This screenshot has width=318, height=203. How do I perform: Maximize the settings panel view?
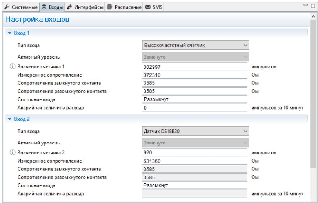(313, 6)
